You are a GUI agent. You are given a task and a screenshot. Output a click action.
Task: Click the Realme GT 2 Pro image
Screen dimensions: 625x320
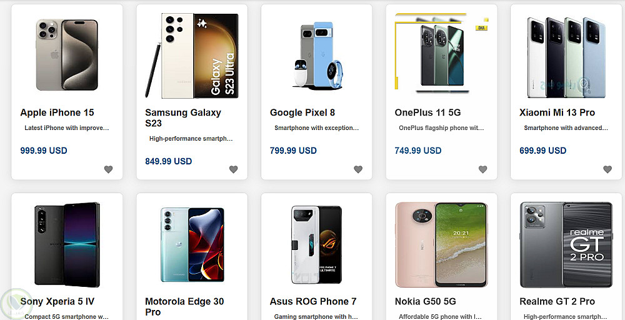(x=566, y=244)
